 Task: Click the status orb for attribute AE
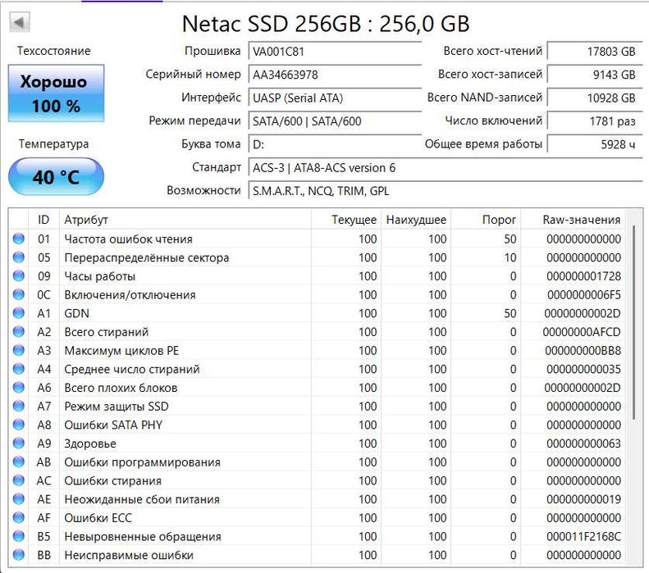(19, 499)
